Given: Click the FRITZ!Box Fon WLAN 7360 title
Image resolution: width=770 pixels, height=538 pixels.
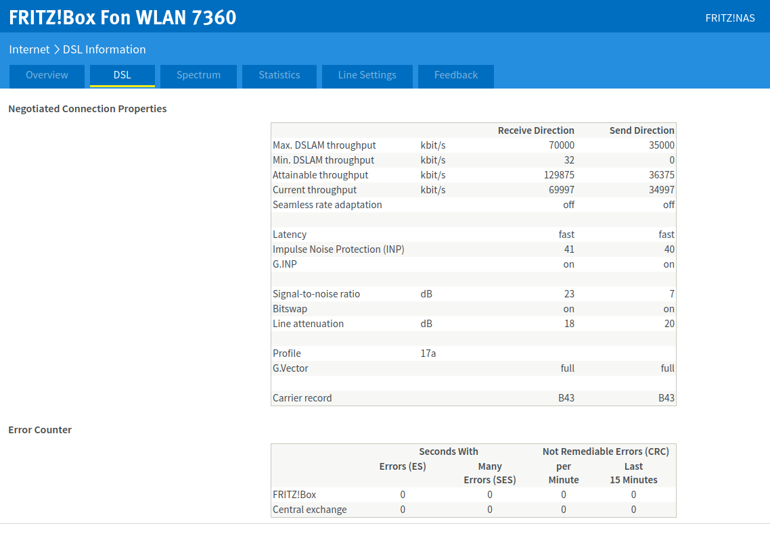Looking at the screenshot, I should [122, 18].
